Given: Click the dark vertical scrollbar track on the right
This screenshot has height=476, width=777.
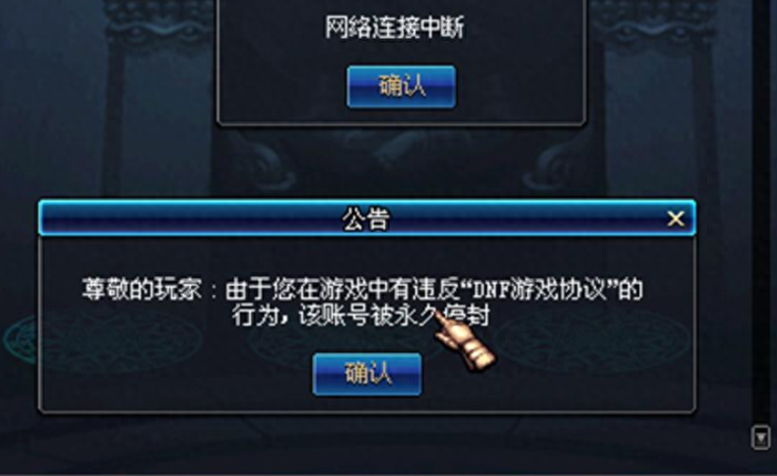Looking at the screenshot, I should (760, 208).
